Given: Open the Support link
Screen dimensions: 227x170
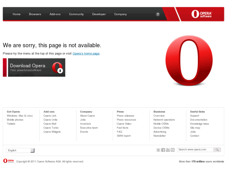Looking at the screenshot, I should [195, 116].
